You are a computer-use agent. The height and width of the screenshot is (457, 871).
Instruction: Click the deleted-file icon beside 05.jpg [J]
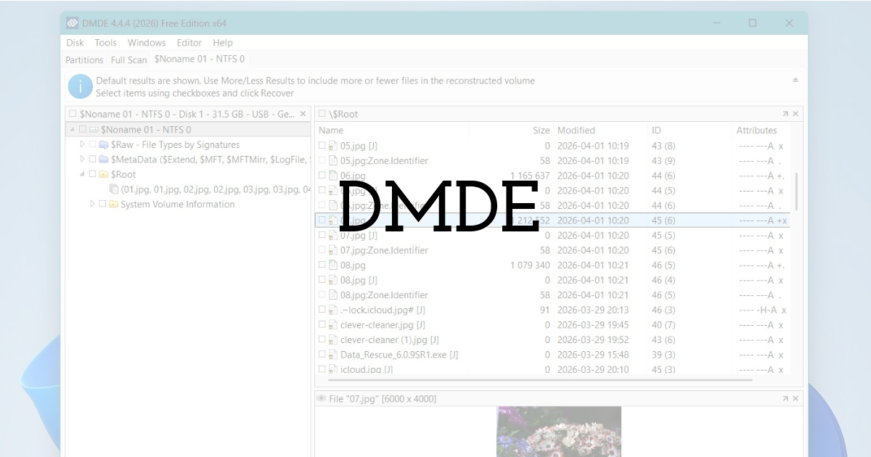tap(332, 145)
